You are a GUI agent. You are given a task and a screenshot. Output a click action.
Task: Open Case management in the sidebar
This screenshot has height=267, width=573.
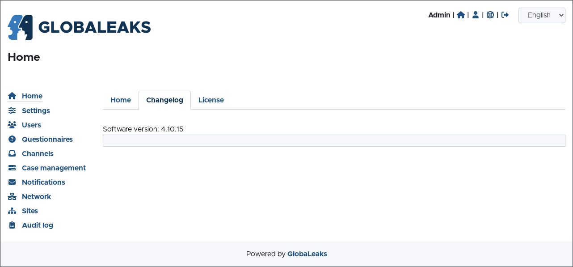(54, 168)
